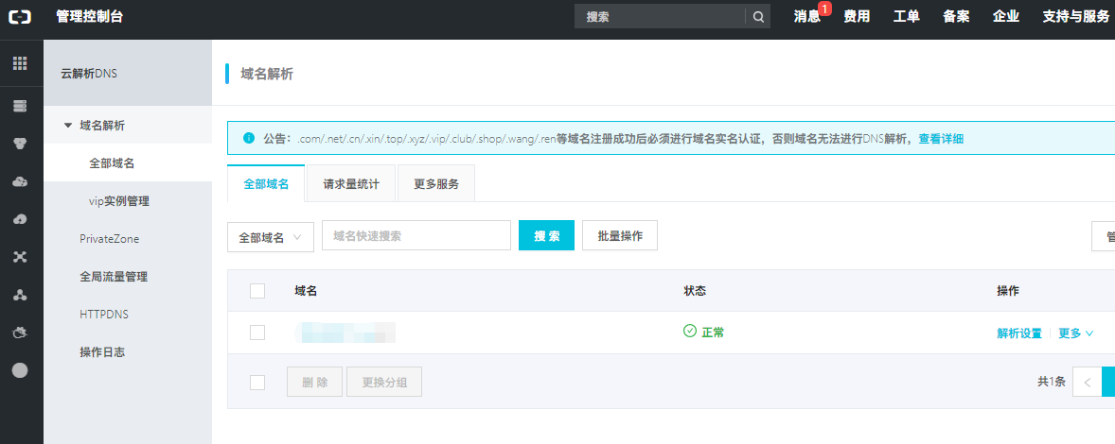The height and width of the screenshot is (444, 1115).
Task: Click the 正常 status text
Action: tap(714, 332)
